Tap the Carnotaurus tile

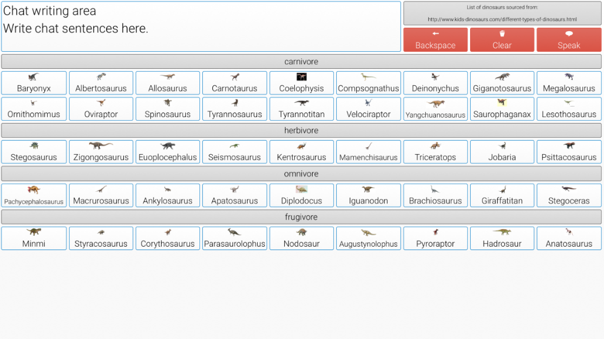(235, 83)
